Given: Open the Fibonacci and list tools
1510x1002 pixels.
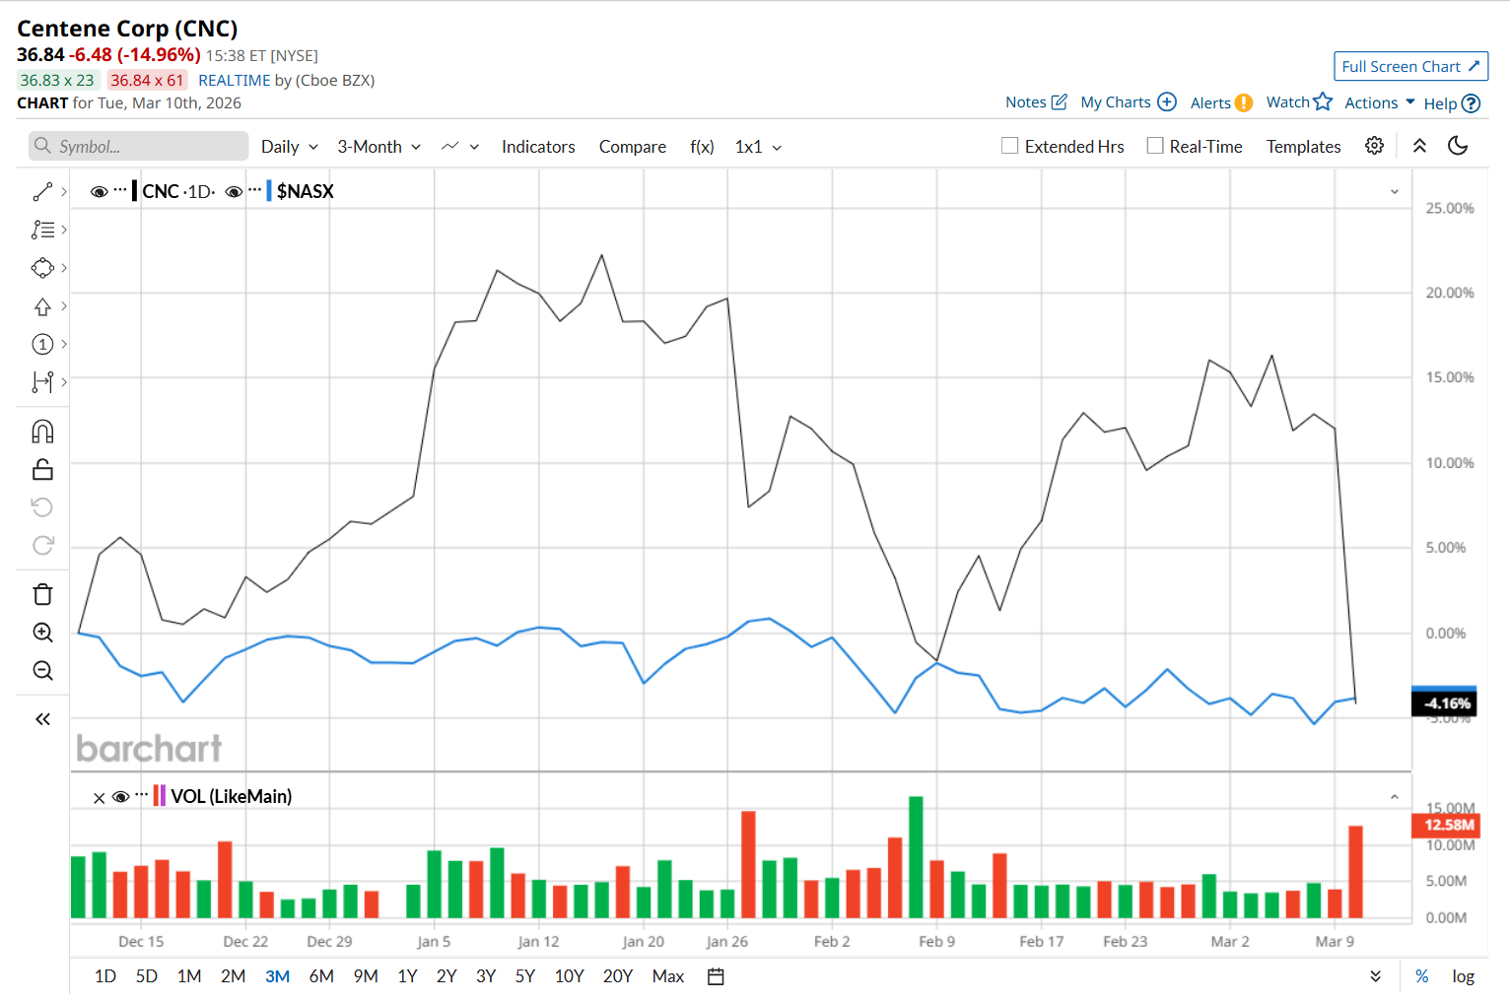Looking at the screenshot, I should pyautogui.click(x=42, y=230).
